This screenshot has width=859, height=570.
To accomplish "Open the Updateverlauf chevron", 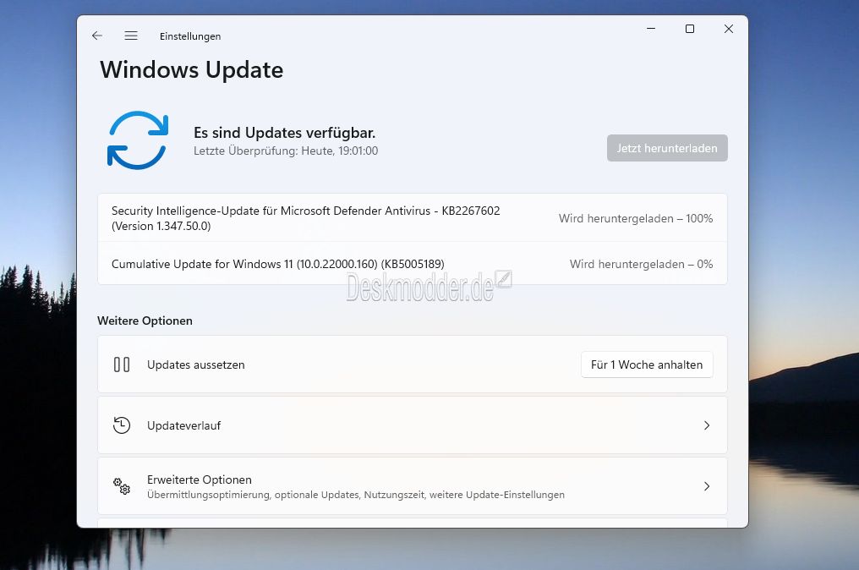I will (x=707, y=425).
